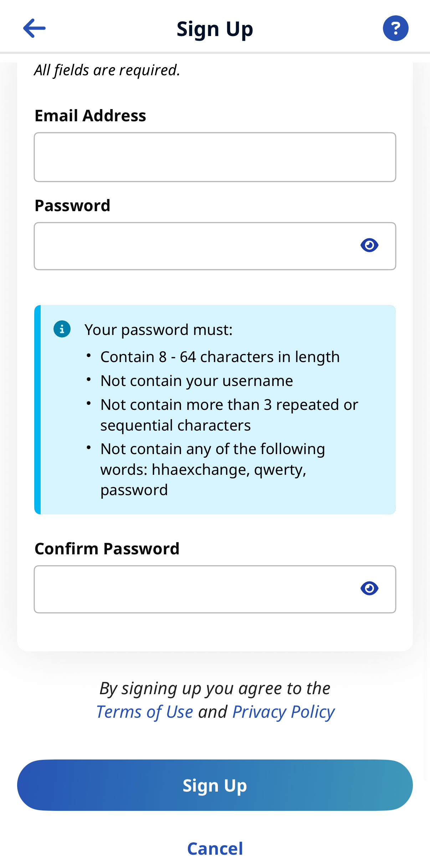Viewport: 430px width, 859px height.
Task: Click the info icon in password rules
Action: (x=62, y=329)
